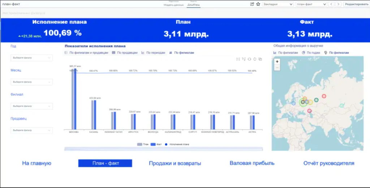This screenshot has width=370, height=188.
Task: Open the По продавцам chart tab
Action: pos(125,53)
